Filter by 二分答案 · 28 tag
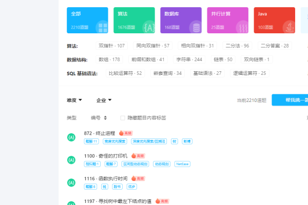This screenshot has width=308, height=205. (275, 46)
